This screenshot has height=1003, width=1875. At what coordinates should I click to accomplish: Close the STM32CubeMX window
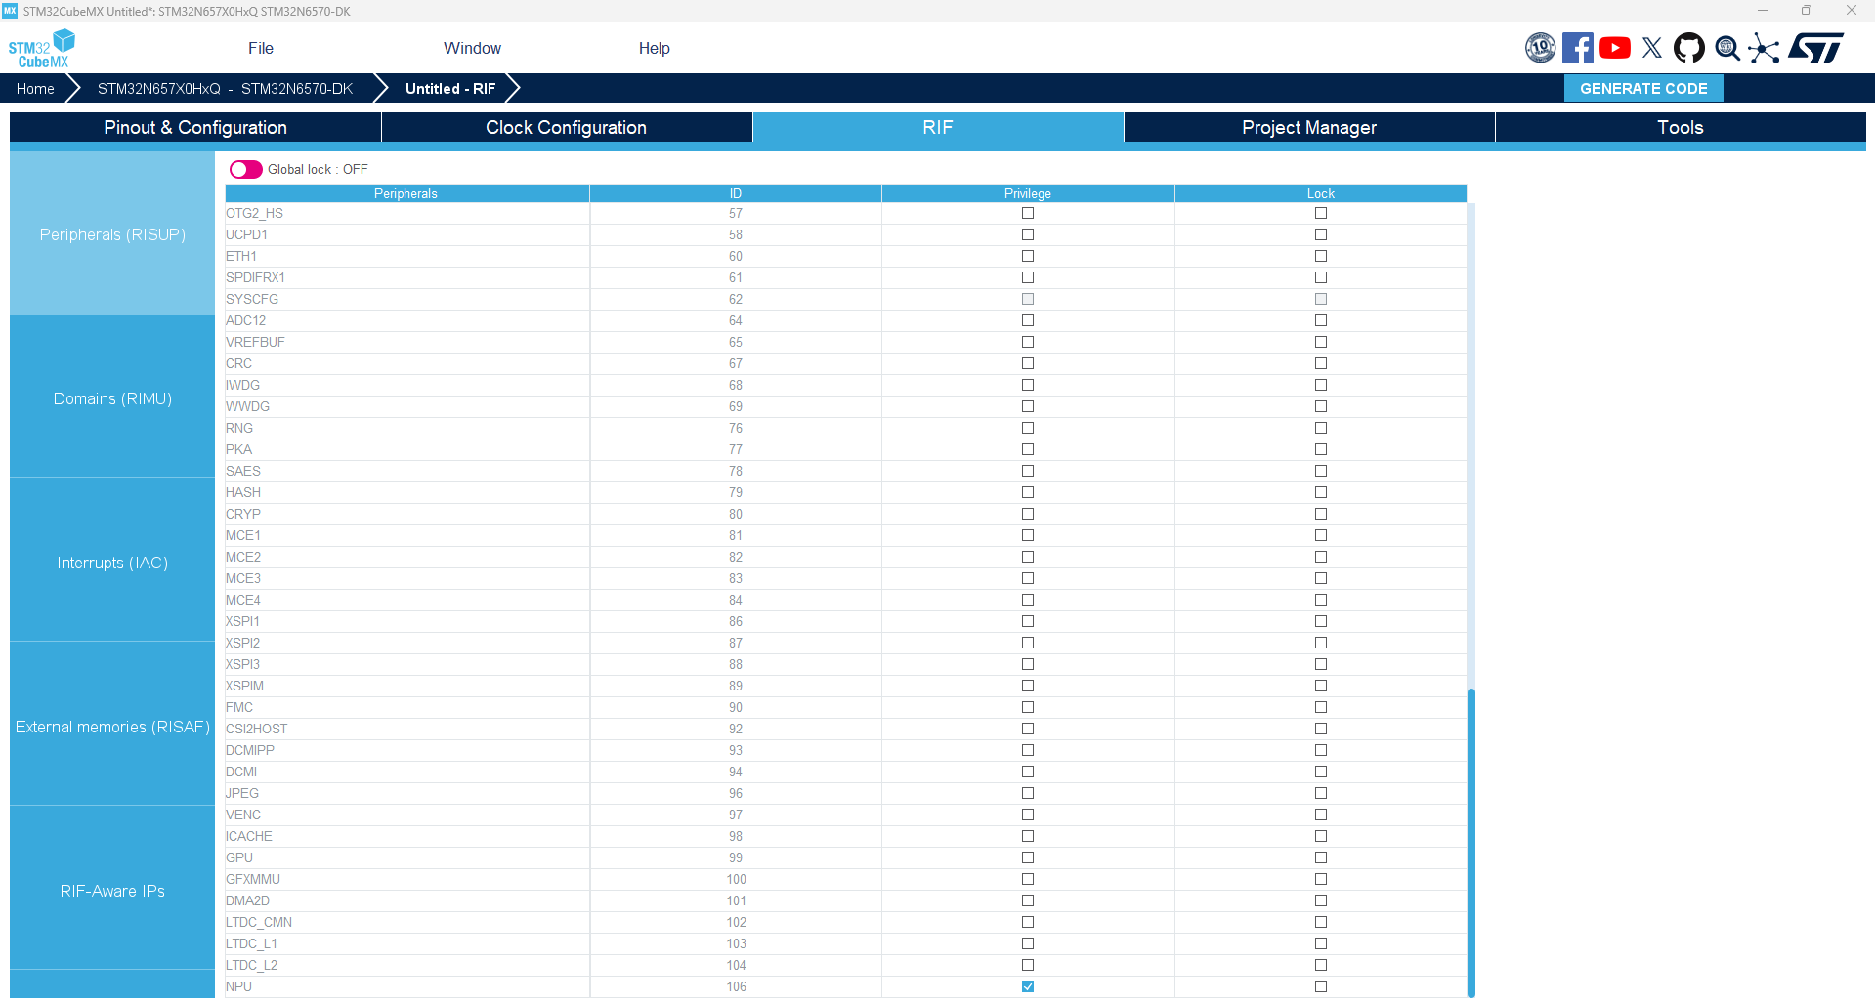[1851, 11]
